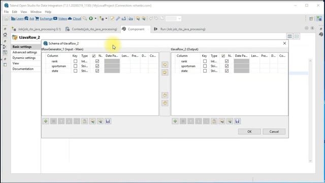The image size is (325, 183).
Task: Copy all columns to output with double arrow
Action: click(x=165, y=72)
